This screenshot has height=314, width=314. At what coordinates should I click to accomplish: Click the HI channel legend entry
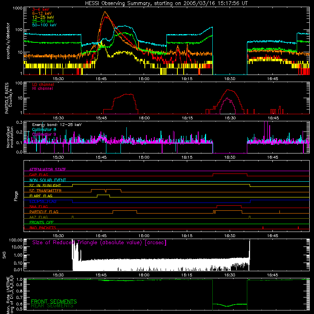tap(42, 88)
